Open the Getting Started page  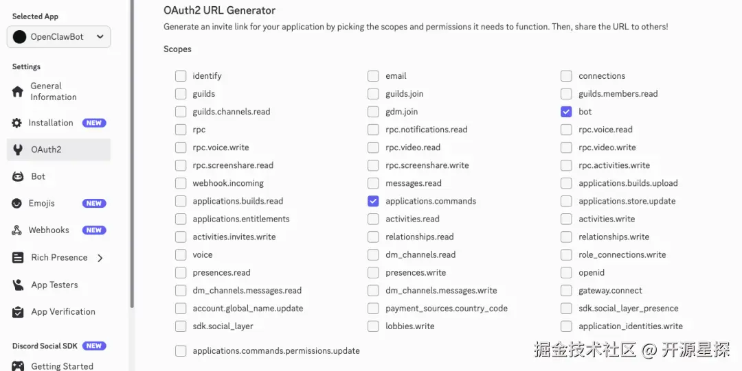62,366
